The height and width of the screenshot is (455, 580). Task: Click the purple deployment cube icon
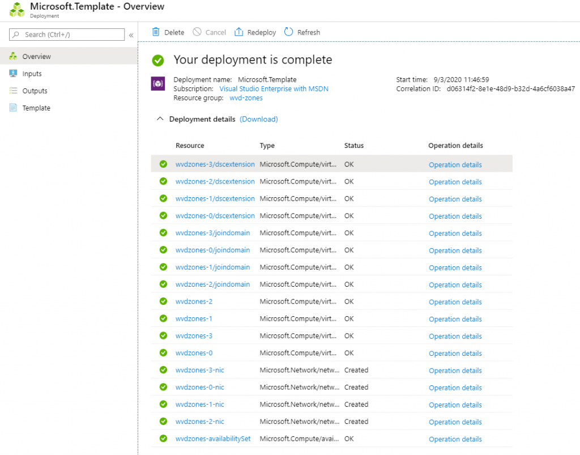click(158, 84)
